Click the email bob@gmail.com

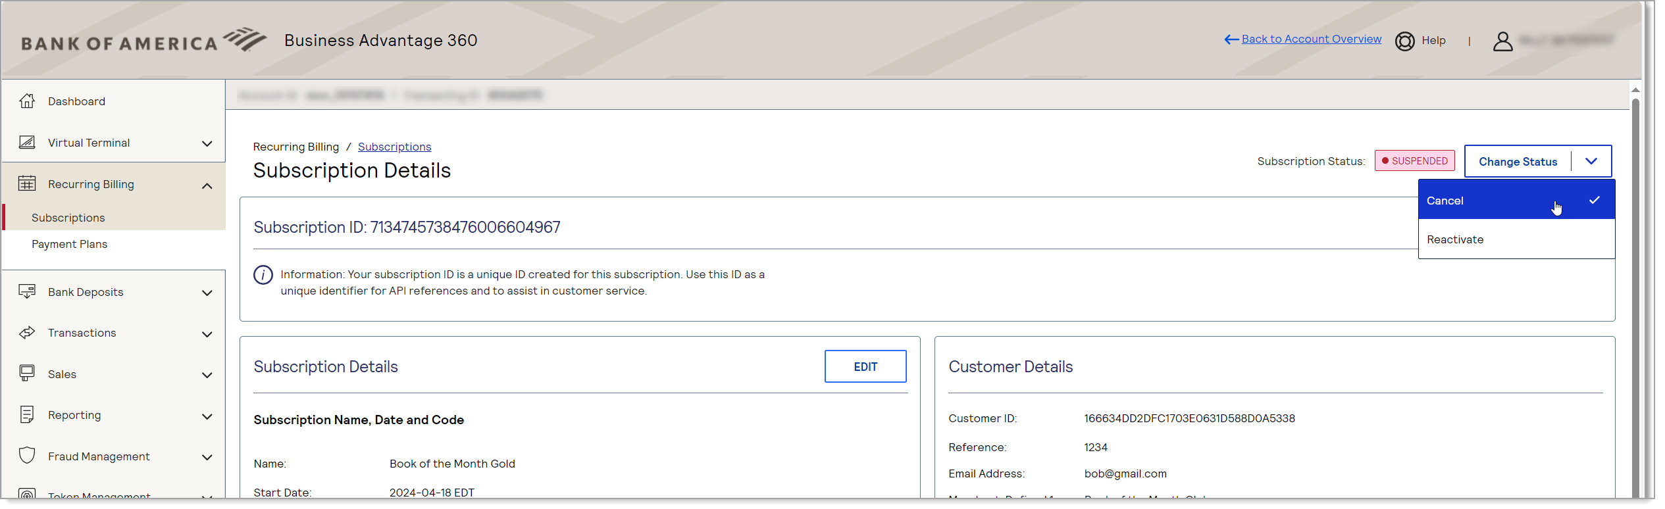[x=1125, y=473]
